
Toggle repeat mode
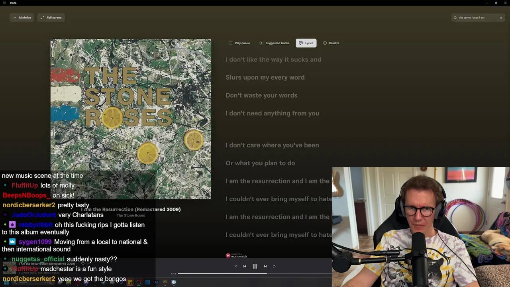pyautogui.click(x=274, y=266)
